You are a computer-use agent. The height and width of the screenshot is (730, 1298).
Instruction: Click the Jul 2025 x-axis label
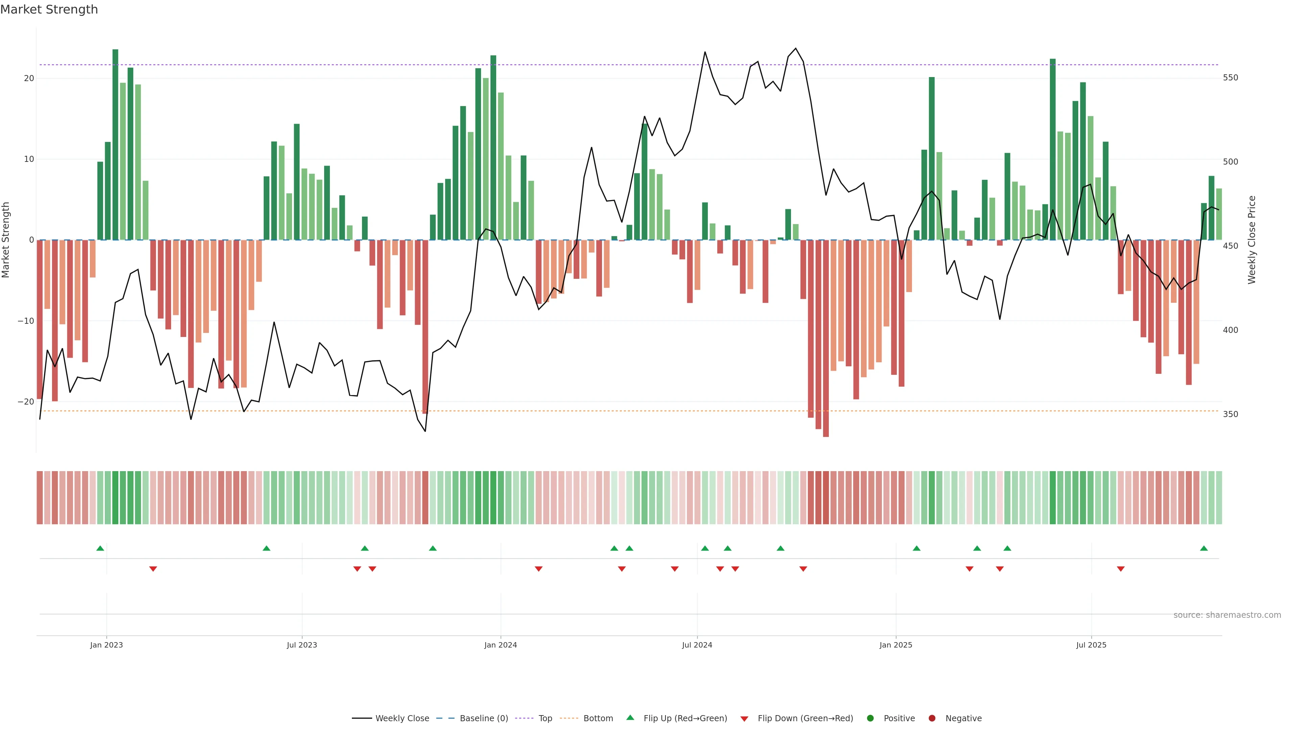pyautogui.click(x=1091, y=645)
